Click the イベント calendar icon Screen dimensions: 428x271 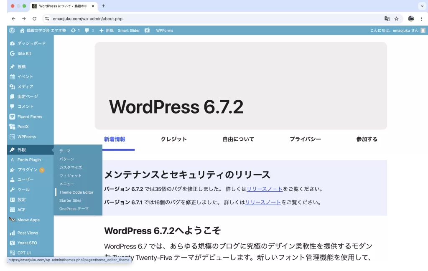coord(12,76)
